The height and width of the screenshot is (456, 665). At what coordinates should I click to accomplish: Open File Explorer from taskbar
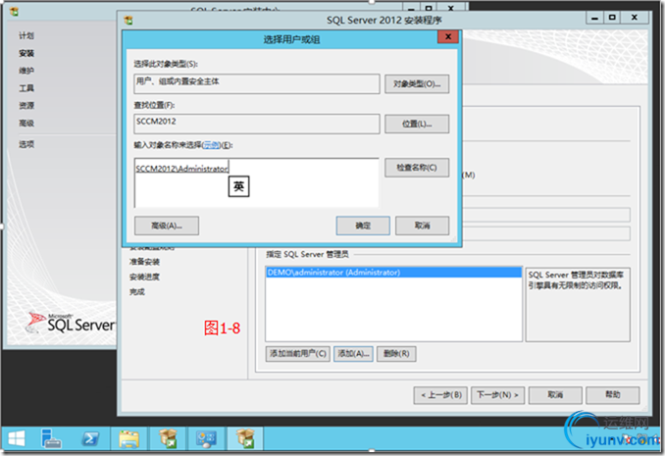coord(128,438)
